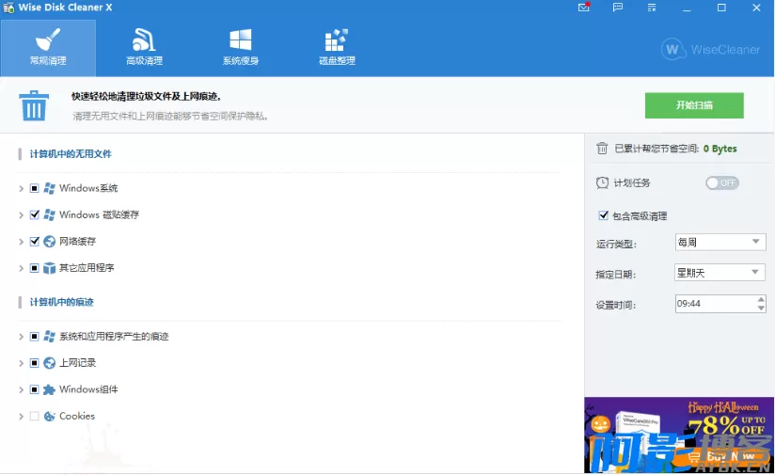775x475 pixels.
Task: Turn on the 计划任务 switch
Action: pyautogui.click(x=721, y=182)
